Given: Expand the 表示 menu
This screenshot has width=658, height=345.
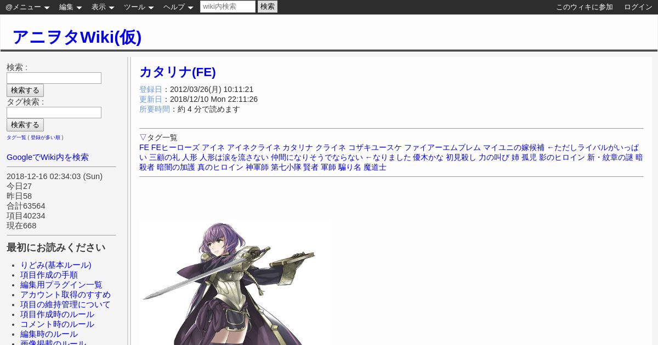Looking at the screenshot, I should click(x=103, y=7).
